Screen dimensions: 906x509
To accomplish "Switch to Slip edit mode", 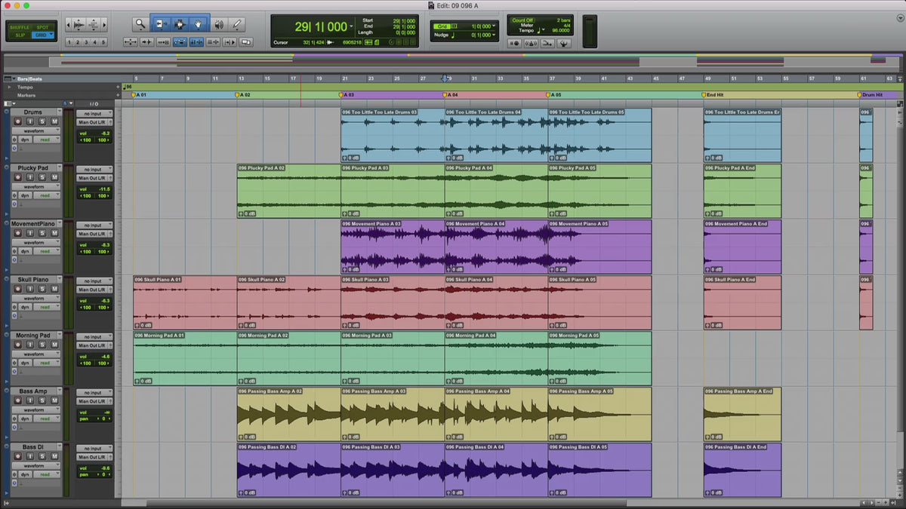I will 20,35.
